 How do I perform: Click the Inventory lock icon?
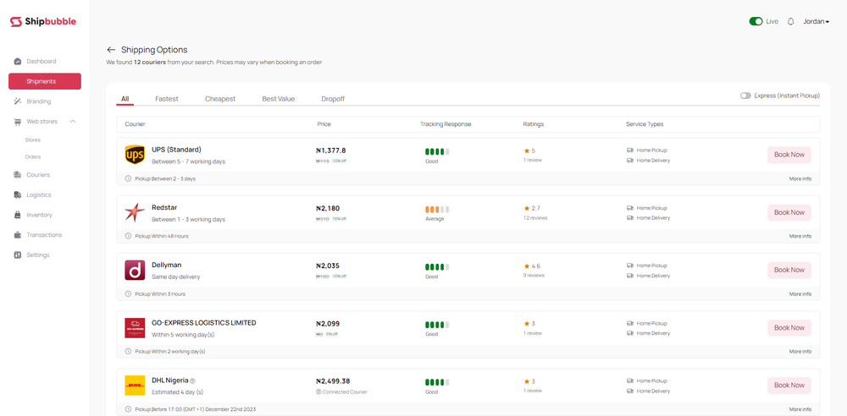click(17, 215)
